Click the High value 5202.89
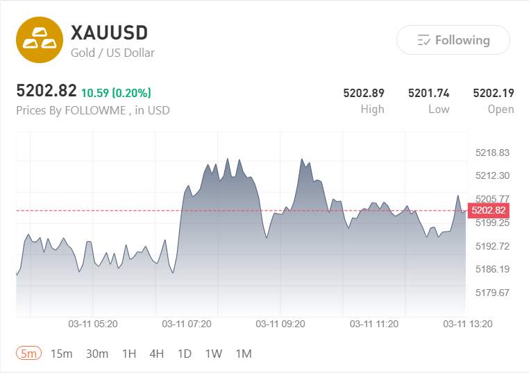This screenshot has width=529, height=373. [x=364, y=92]
